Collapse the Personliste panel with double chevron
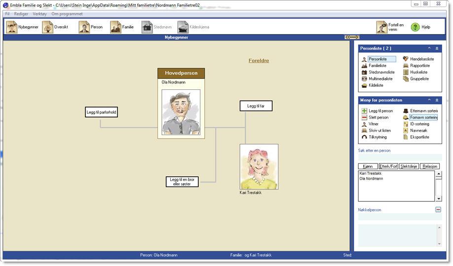 tap(437, 48)
